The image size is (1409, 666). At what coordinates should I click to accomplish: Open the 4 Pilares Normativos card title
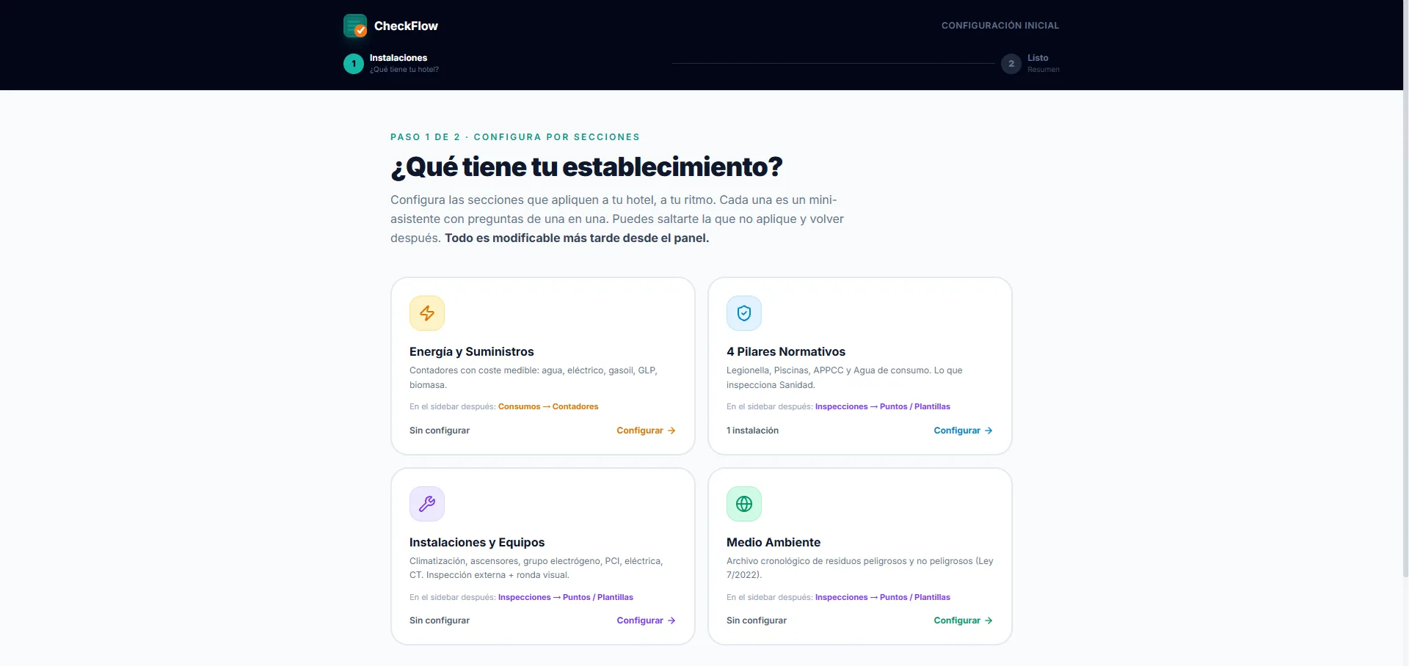pos(786,352)
